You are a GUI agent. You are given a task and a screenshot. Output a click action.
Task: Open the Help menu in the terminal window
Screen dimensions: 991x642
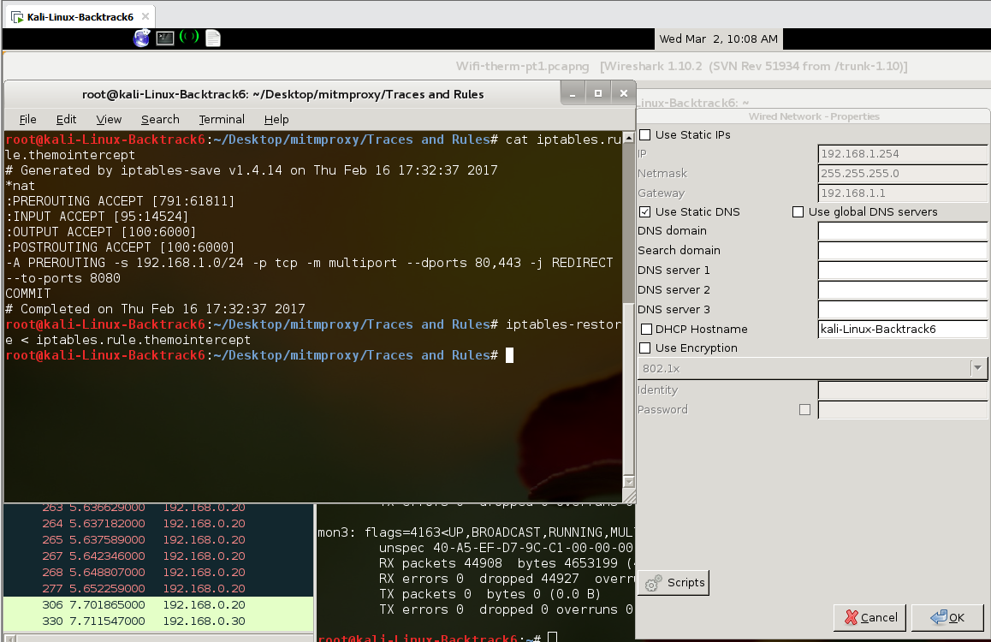click(276, 119)
